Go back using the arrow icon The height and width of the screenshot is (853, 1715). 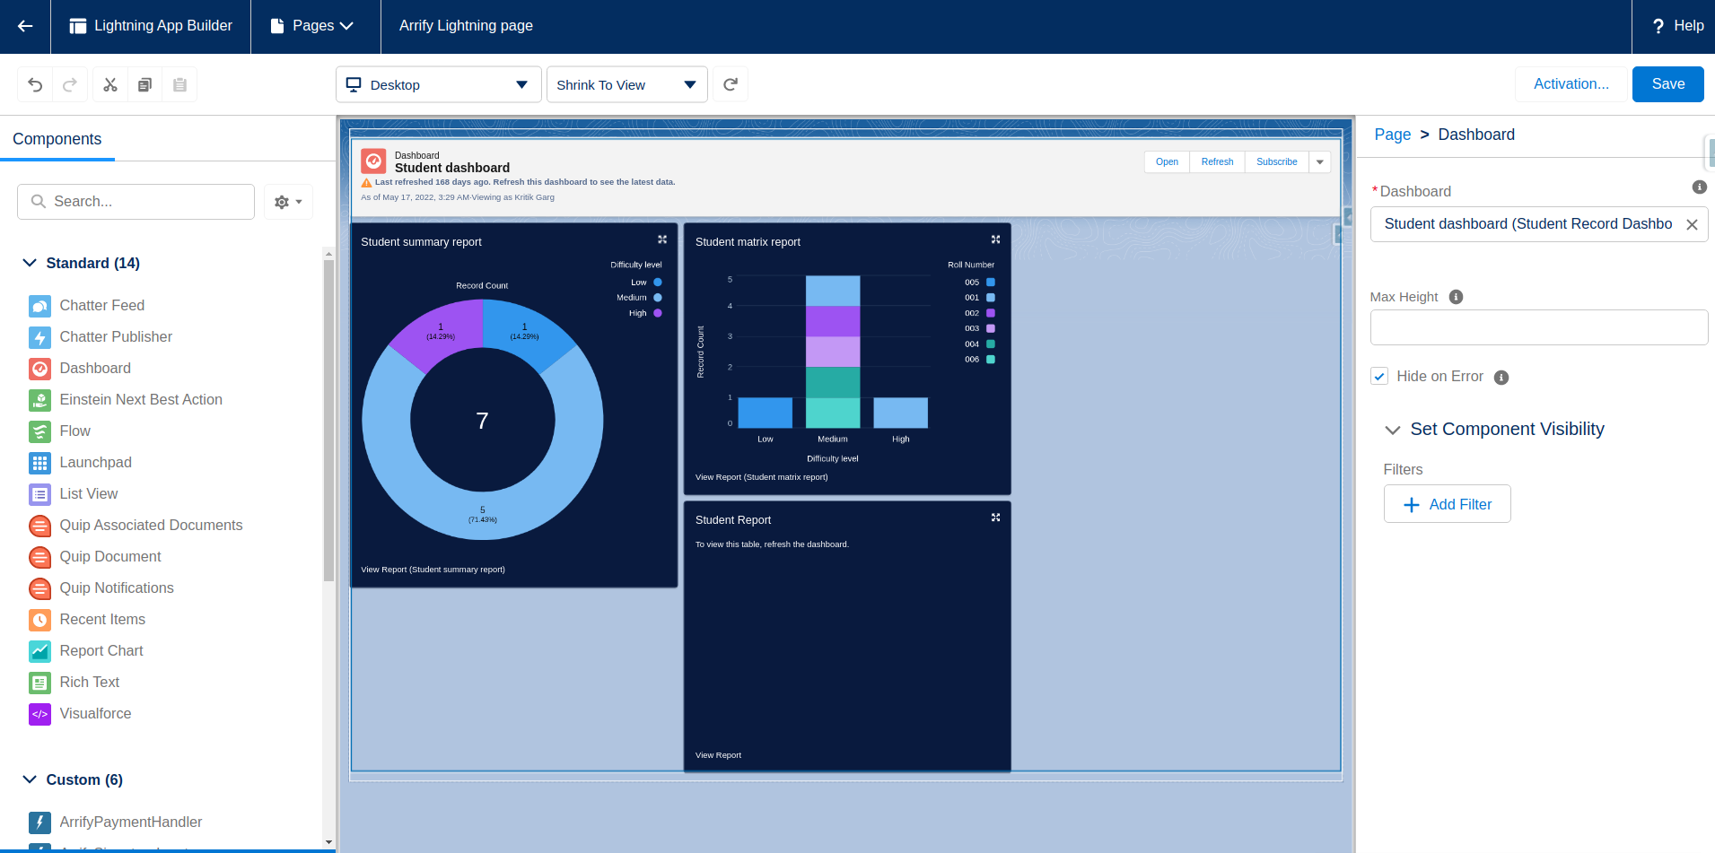pos(25,26)
